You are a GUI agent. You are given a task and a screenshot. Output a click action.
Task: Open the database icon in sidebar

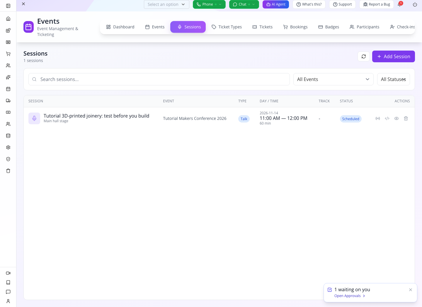pos(8,136)
